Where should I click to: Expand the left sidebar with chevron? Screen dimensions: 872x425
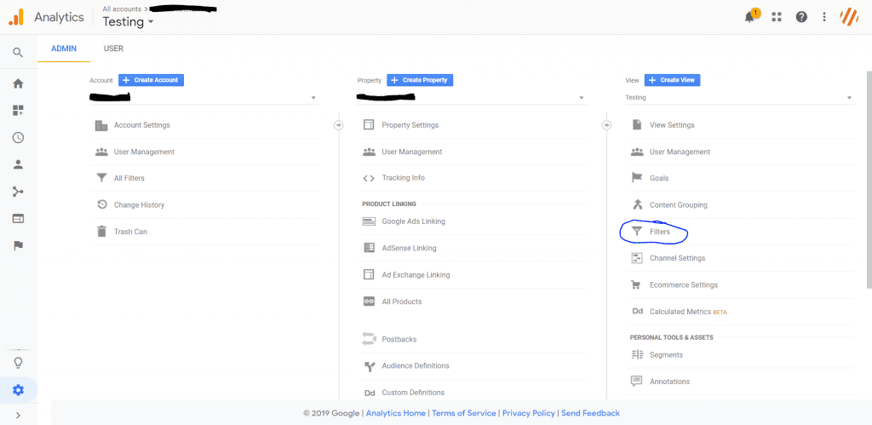tap(18, 415)
